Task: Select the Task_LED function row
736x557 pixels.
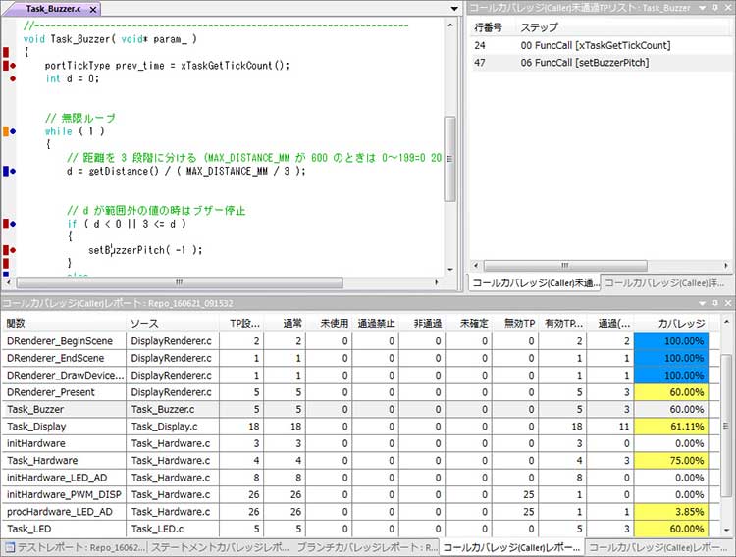Action: pos(360,529)
